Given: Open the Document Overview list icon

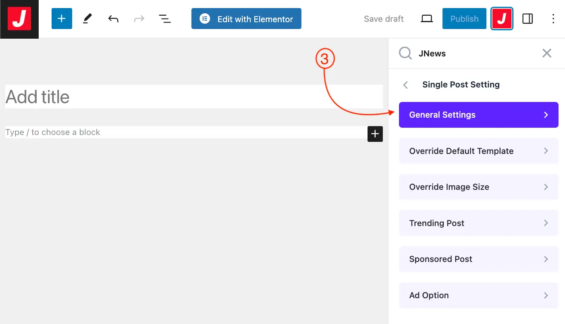Looking at the screenshot, I should (165, 19).
